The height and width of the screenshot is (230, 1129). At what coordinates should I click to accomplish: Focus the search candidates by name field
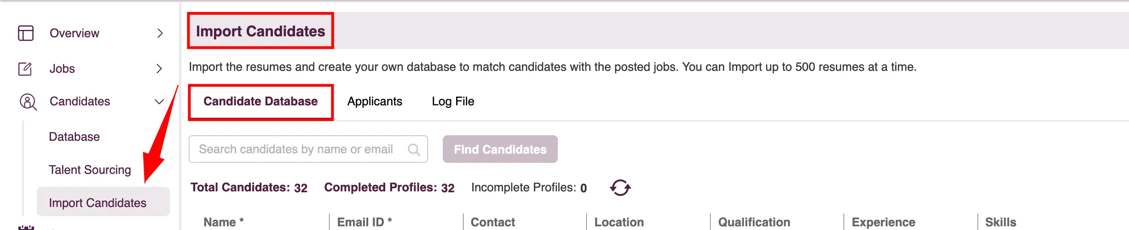pos(308,149)
